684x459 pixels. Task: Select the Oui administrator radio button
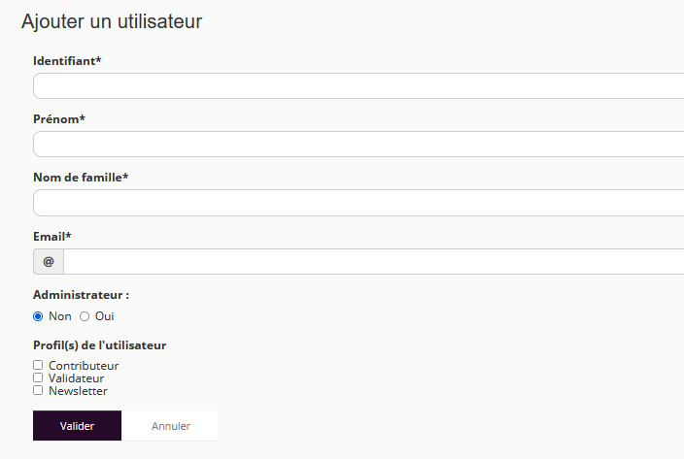pyautogui.click(x=85, y=316)
